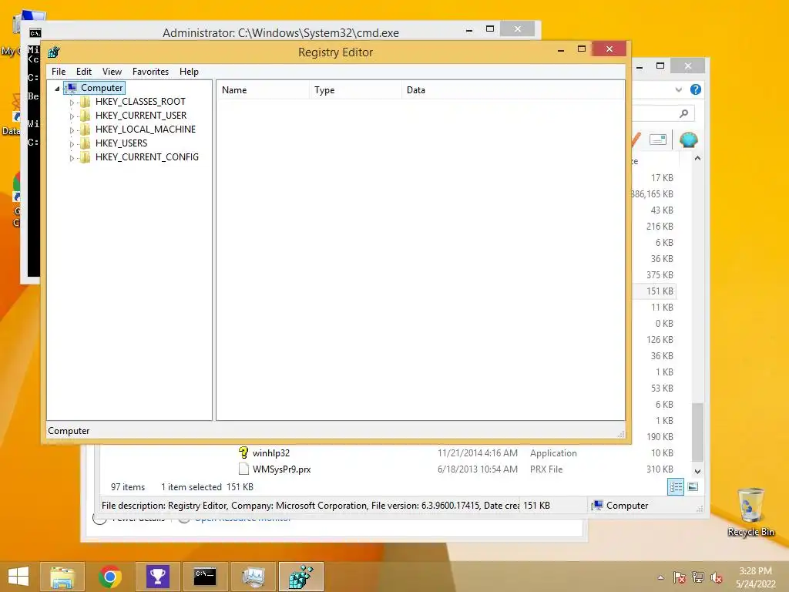Open the Start menu
Image resolution: width=789 pixels, height=592 pixels.
[x=18, y=577]
